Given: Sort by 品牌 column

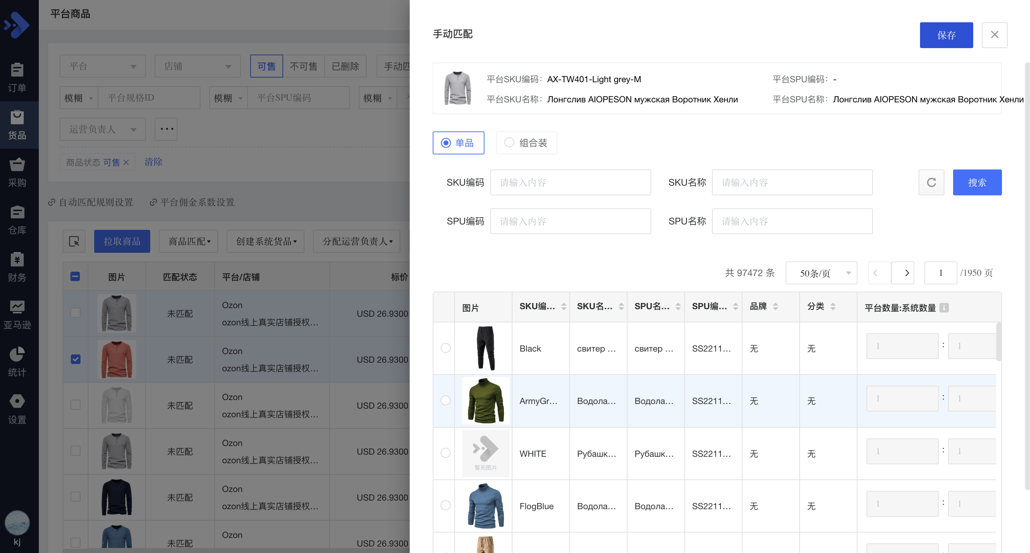Looking at the screenshot, I should (x=776, y=306).
